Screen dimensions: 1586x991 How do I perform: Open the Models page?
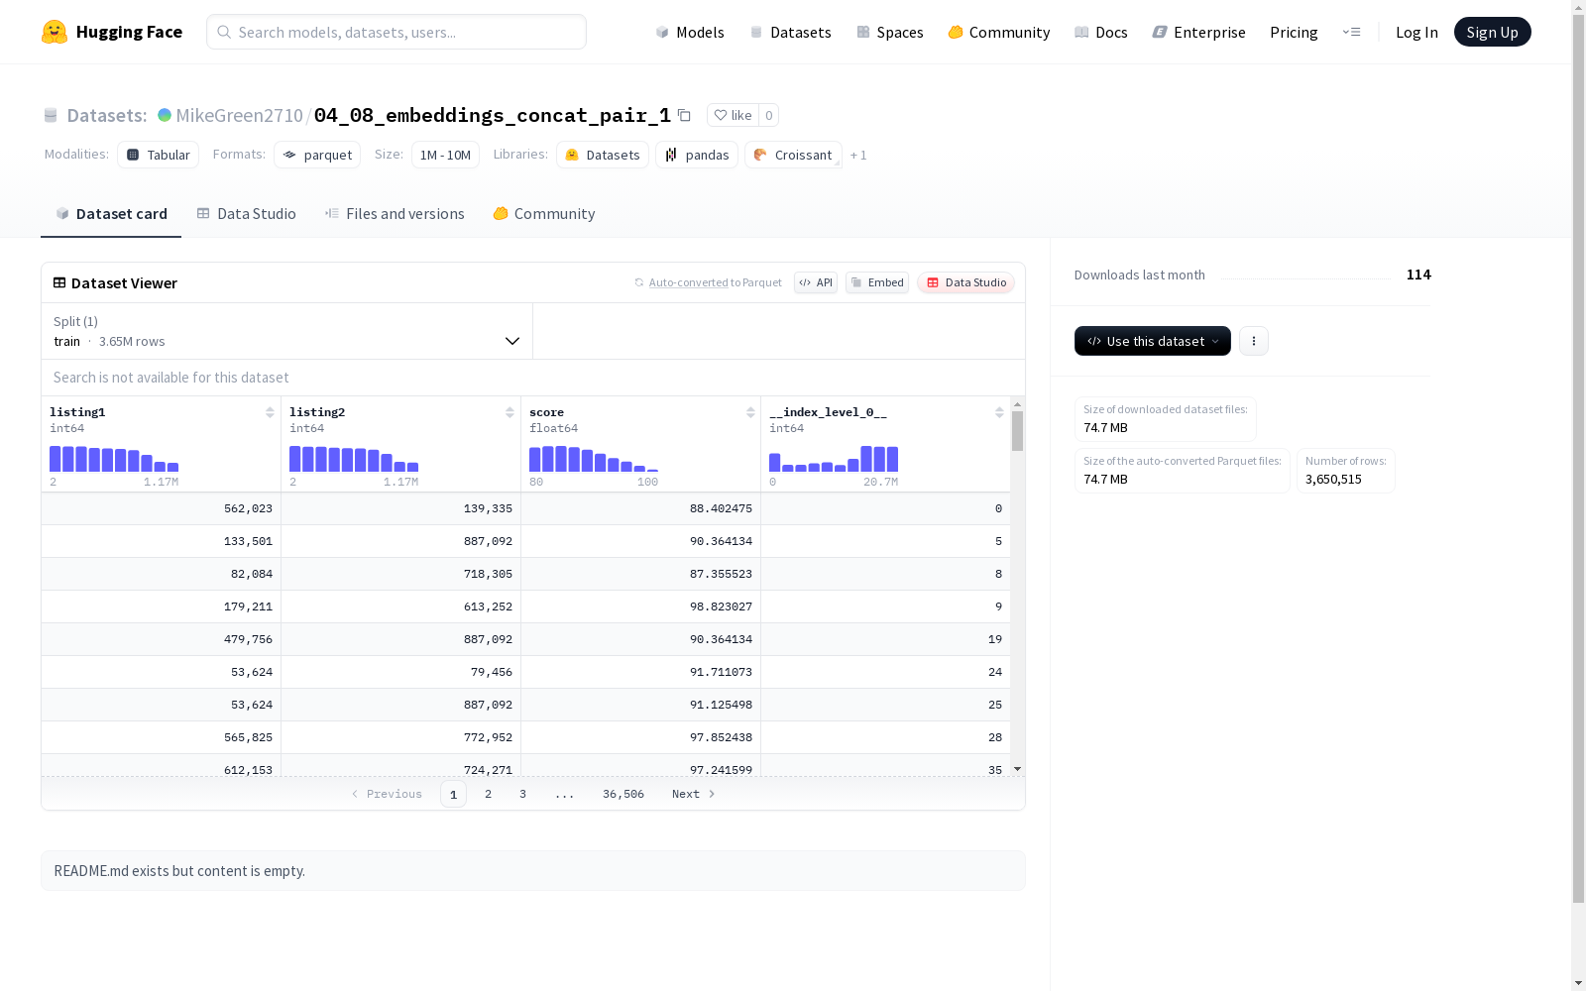click(690, 32)
